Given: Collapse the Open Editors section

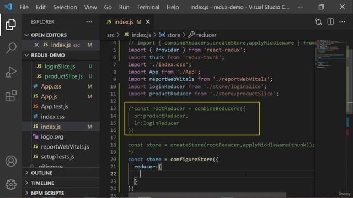Looking at the screenshot, I should coord(26,35).
